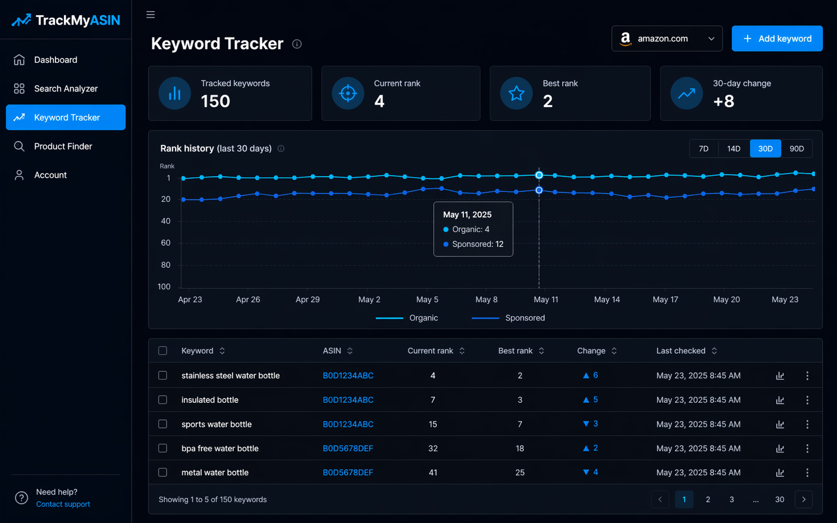837x523 pixels.
Task: Open Keyword Tracker info icon
Action: click(297, 44)
